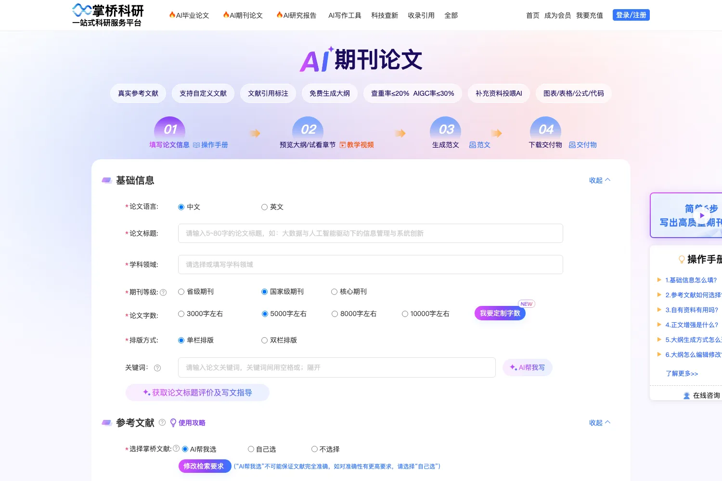722x481 pixels.
Task: Click the 图表/表格/公式/代码 feature tag
Action: coord(574,93)
